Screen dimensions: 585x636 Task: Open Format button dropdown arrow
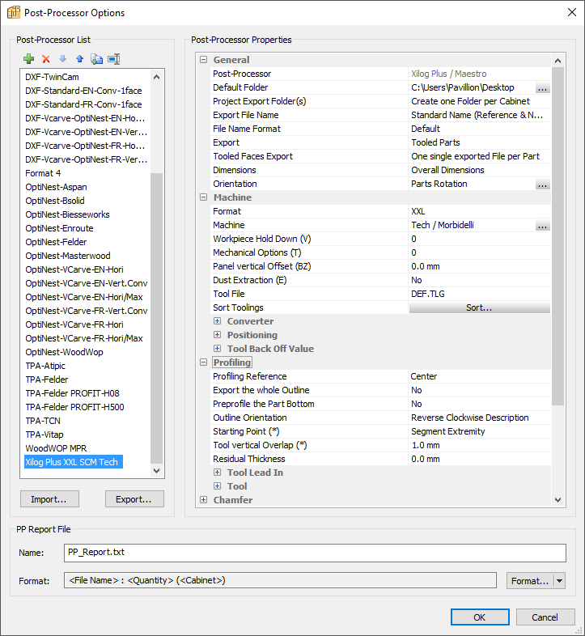point(559,581)
